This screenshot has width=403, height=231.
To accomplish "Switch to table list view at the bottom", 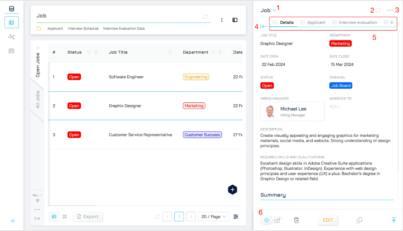I will [x=54, y=217].
